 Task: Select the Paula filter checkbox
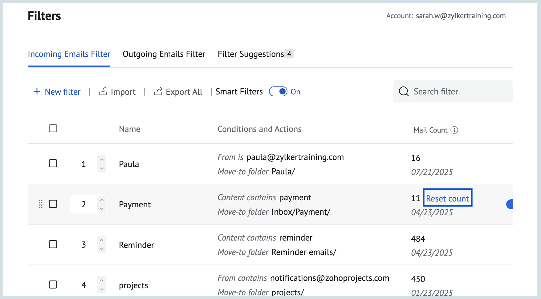pyautogui.click(x=53, y=163)
